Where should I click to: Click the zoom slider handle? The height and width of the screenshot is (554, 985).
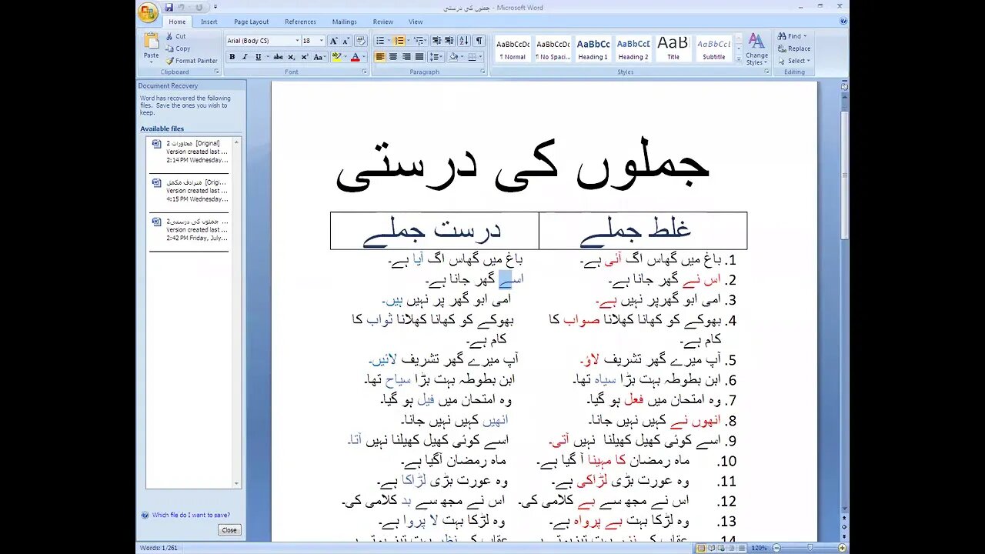coord(810,548)
